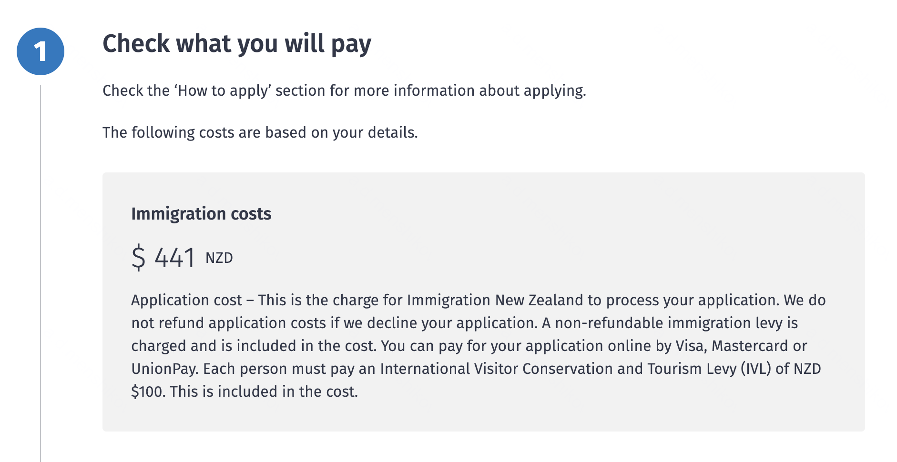Click the words 'Application cost' in the description
Image resolution: width=897 pixels, height=462 pixels.
click(187, 300)
